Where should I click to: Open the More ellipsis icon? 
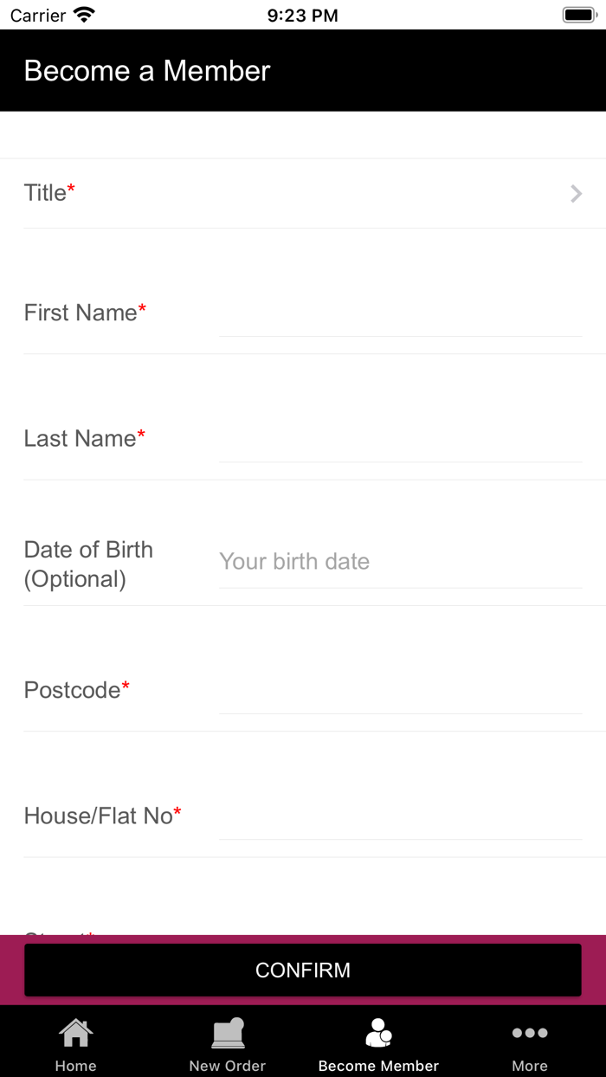click(530, 1032)
